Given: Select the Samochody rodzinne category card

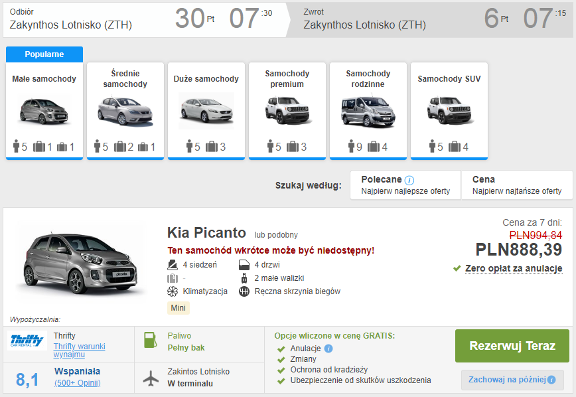Looking at the screenshot, I should (x=368, y=111).
